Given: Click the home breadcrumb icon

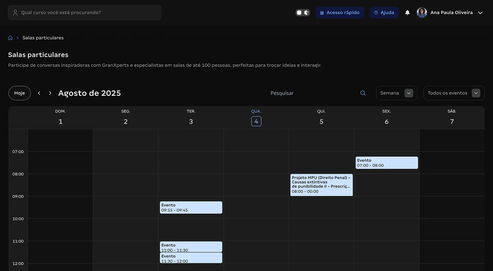Looking at the screenshot, I should pyautogui.click(x=10, y=38).
